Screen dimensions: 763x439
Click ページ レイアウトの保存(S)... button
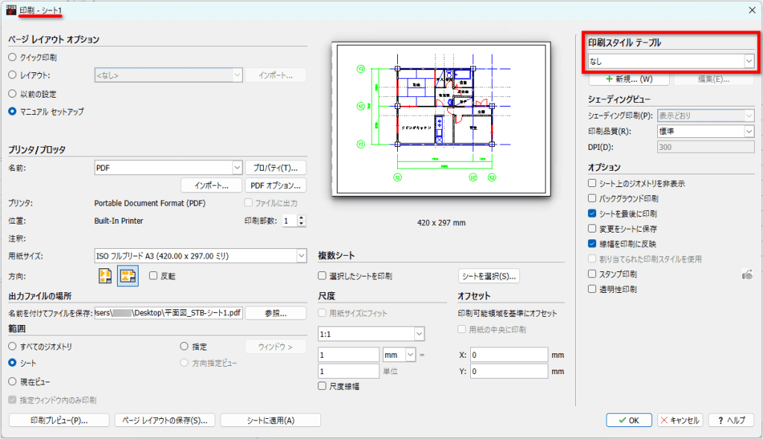[x=165, y=420]
